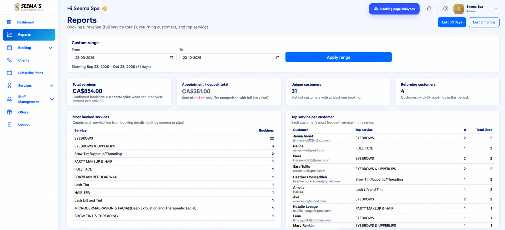Click the Top service column header
Image resolution: width=505 pixels, height=230 pixels.
tap(364, 130)
